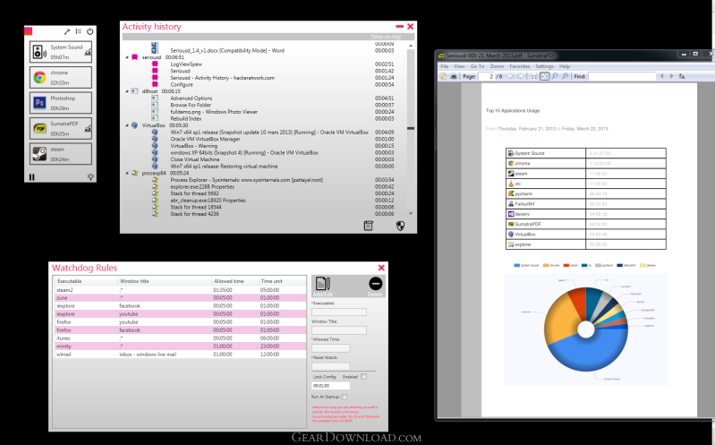Close the Watchdog Rules window
The width and height of the screenshot is (715, 445).
[381, 268]
